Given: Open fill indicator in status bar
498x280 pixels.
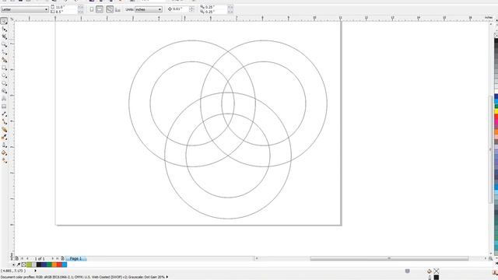Looking at the screenshot, I should pos(430,271).
